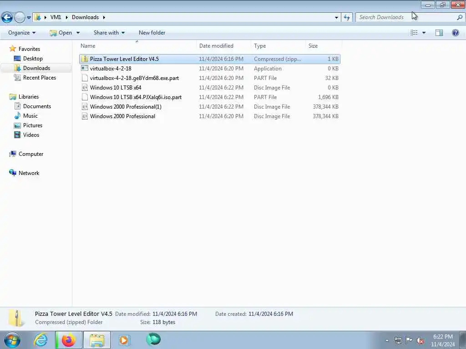Select Windows 2000 Professional(1) disc image
Viewport: 466px width, 349px height.
click(210, 106)
